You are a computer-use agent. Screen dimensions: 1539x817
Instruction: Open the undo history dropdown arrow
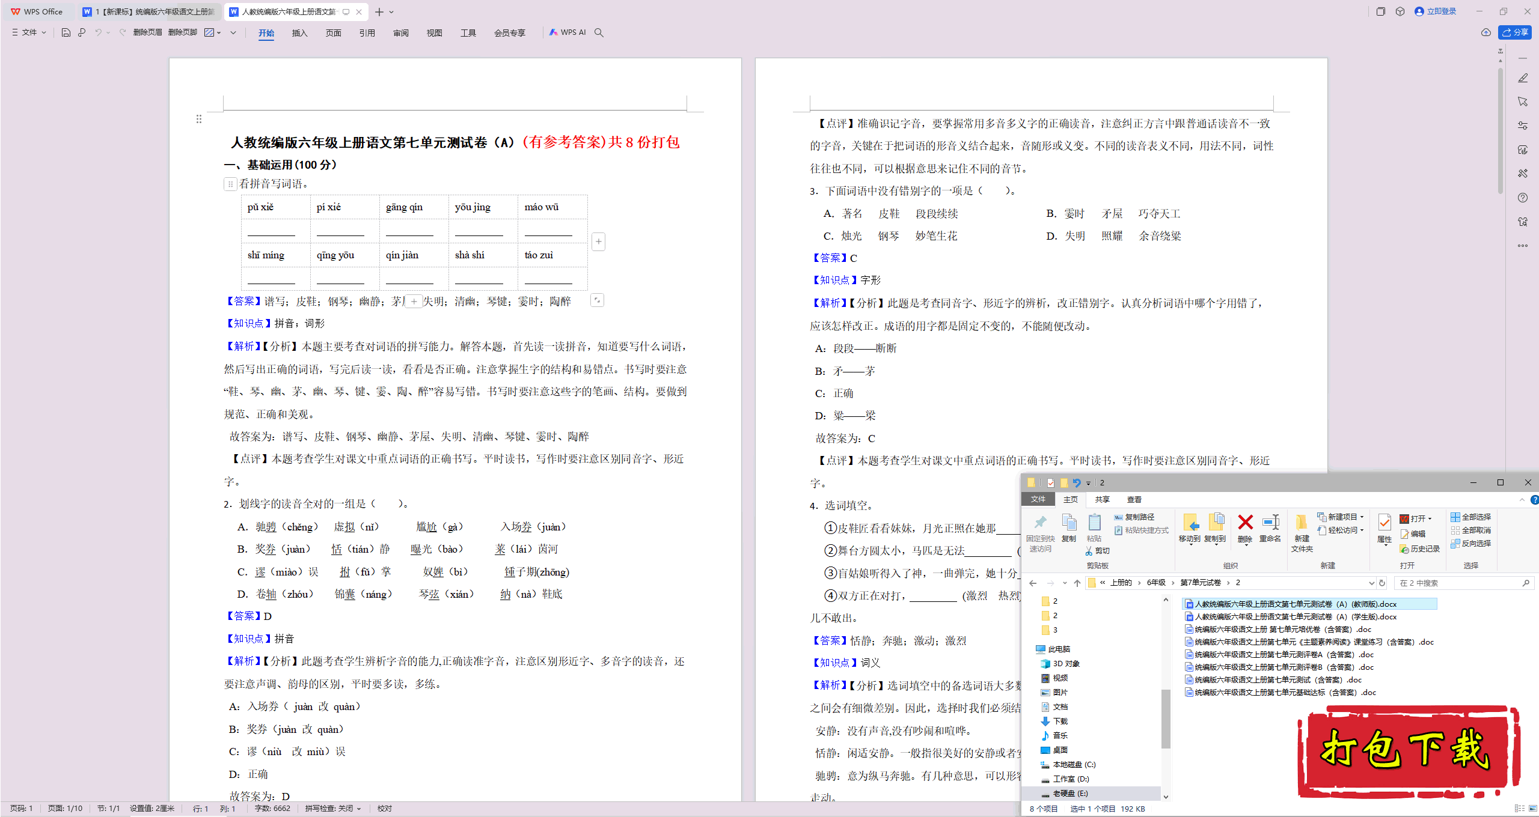(108, 32)
